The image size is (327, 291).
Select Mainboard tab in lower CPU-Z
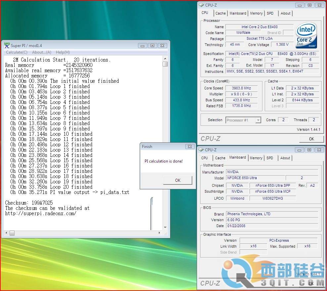(x=238, y=158)
